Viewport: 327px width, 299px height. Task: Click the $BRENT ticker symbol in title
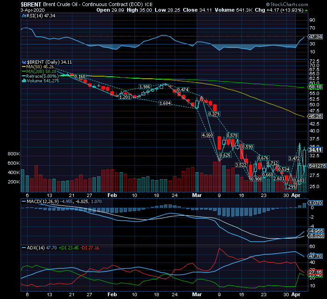31,4
